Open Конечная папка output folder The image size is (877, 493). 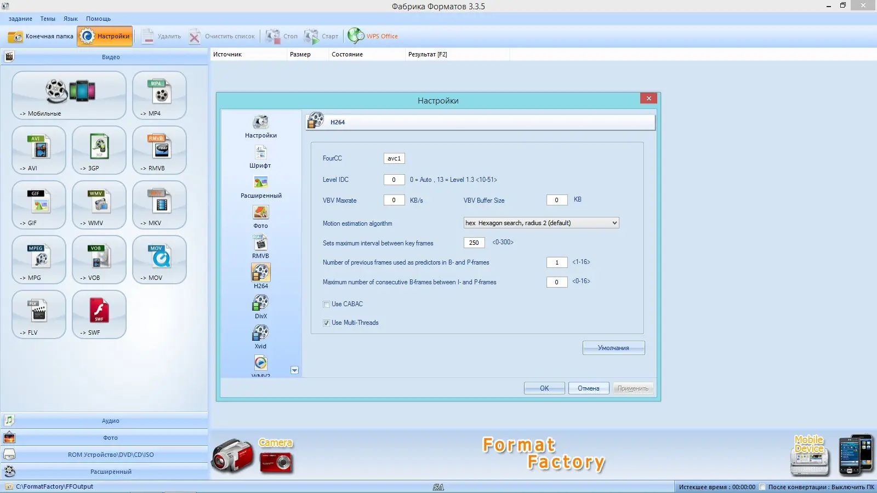point(41,36)
